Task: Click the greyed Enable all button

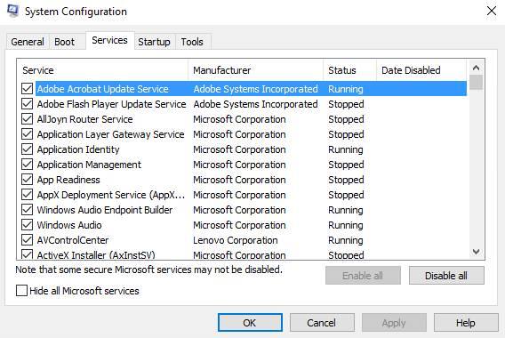Action: 363,276
